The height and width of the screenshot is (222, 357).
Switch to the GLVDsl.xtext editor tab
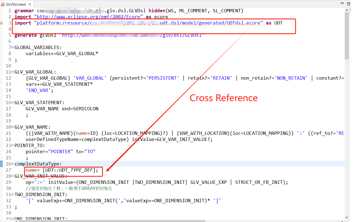point(16,4)
